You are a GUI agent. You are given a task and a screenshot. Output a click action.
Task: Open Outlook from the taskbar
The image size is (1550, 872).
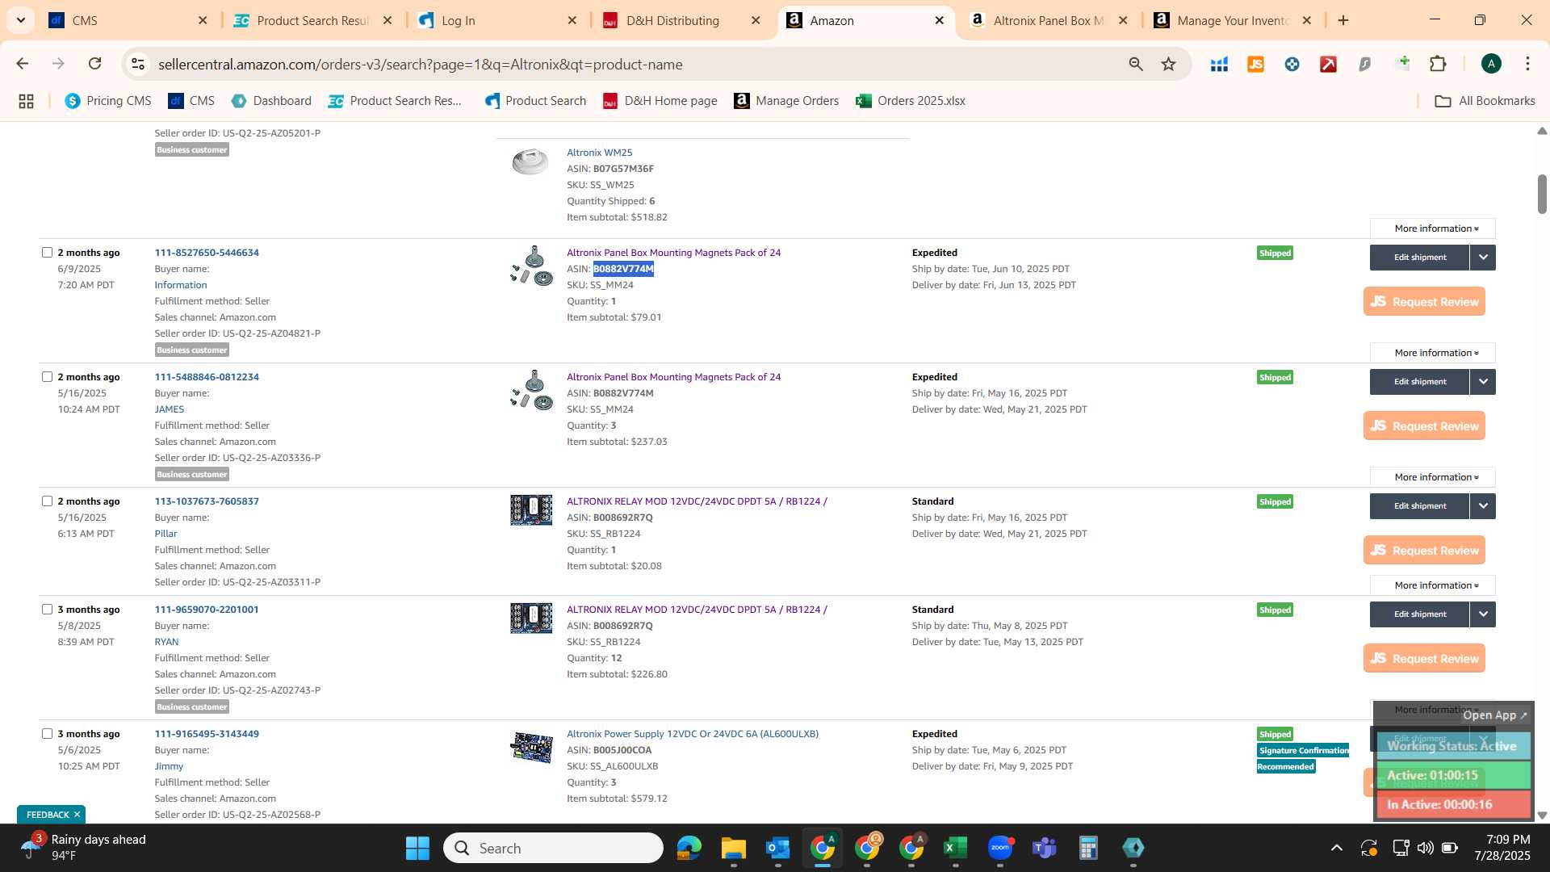pyautogui.click(x=777, y=848)
